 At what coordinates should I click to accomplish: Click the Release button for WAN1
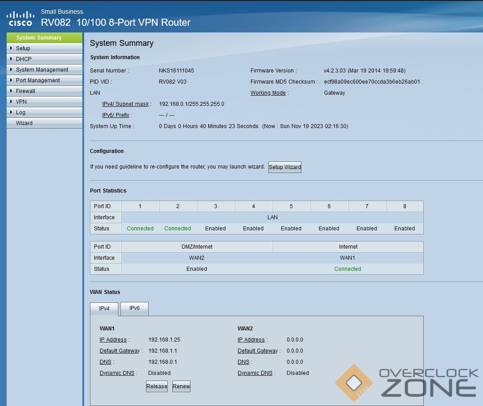pos(157,386)
